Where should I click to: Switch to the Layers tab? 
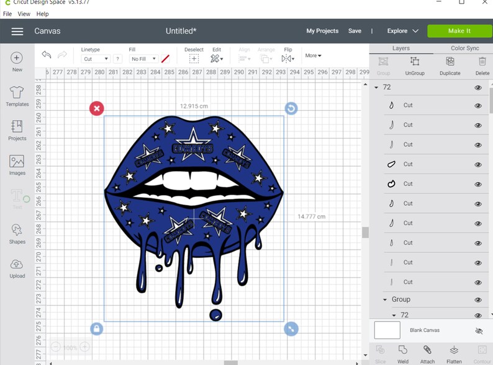[401, 48]
